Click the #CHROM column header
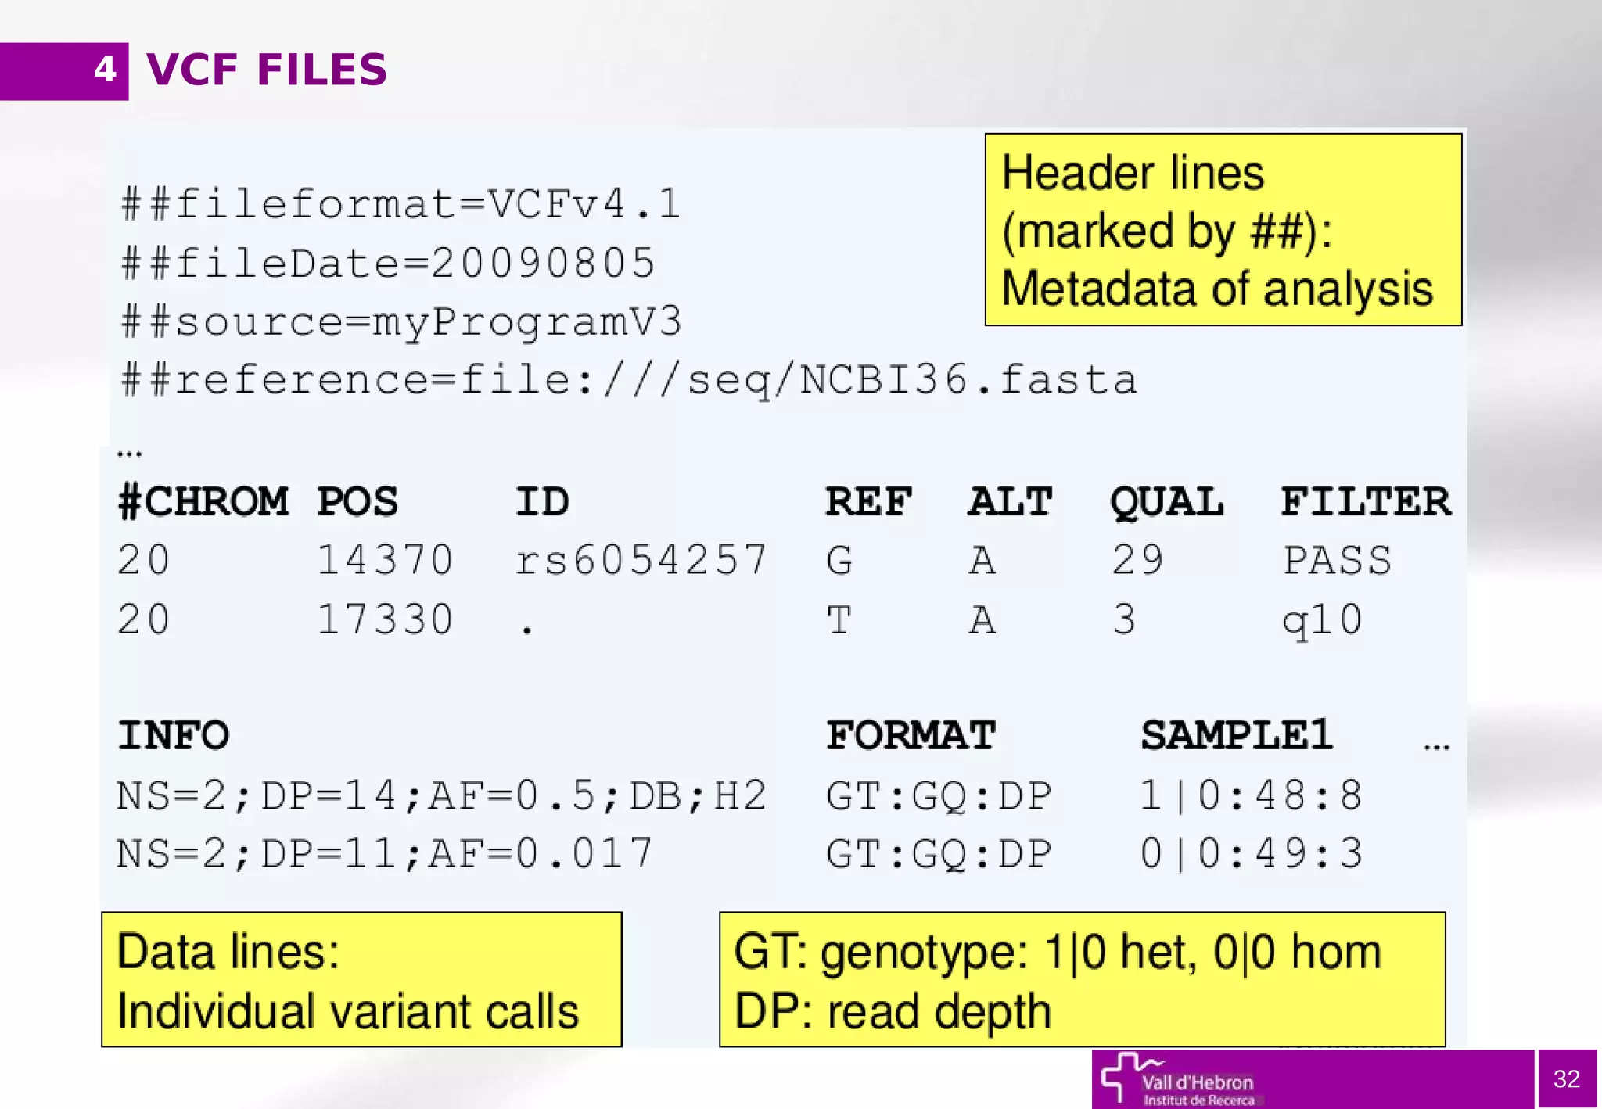 [203, 501]
